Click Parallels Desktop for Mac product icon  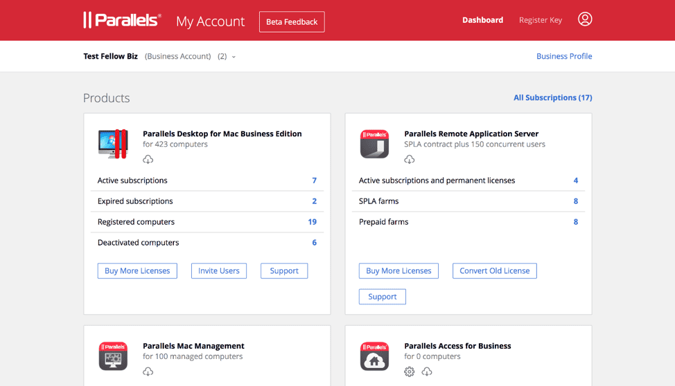point(113,144)
